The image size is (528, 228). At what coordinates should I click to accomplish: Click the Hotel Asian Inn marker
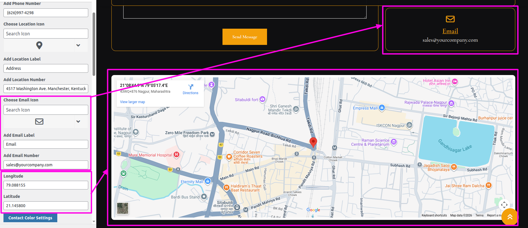[455, 81]
